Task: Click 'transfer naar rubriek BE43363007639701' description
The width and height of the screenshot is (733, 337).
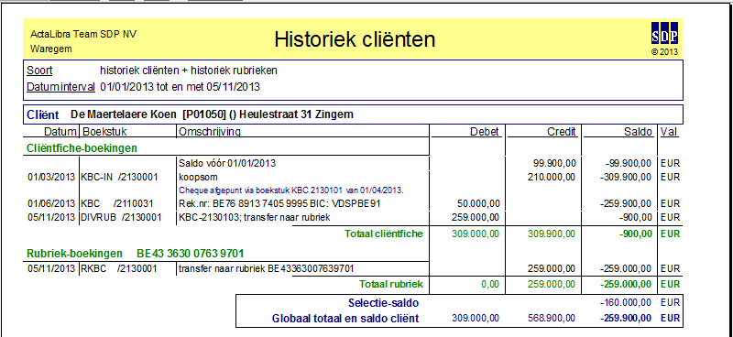Action: pyautogui.click(x=267, y=268)
